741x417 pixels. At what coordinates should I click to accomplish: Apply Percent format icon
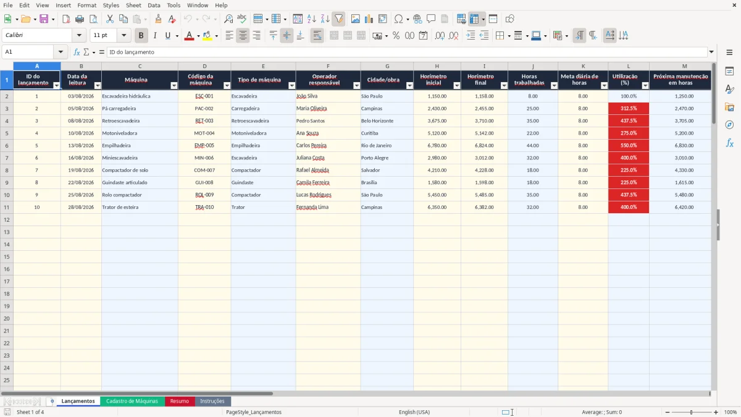pos(396,36)
